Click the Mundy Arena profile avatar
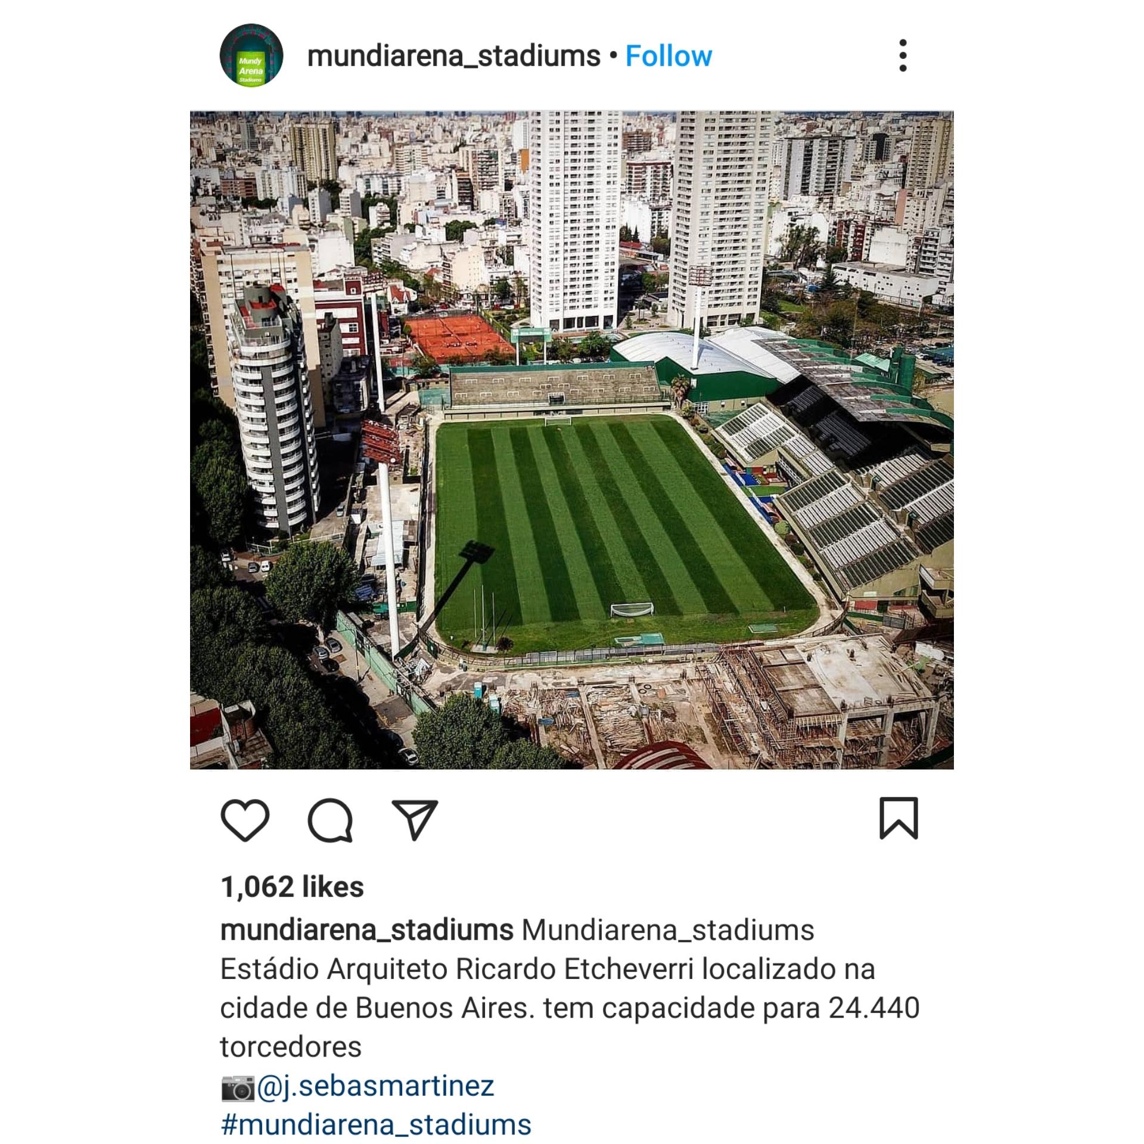This screenshot has width=1144, height=1144. coord(251,56)
